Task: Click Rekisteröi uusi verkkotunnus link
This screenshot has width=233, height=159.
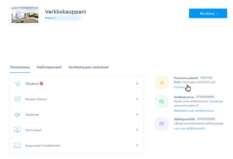Action: pos(193,111)
